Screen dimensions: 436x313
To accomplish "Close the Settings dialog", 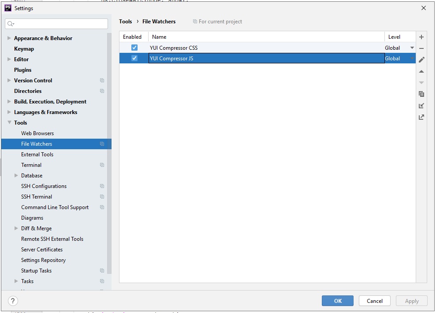I will (x=424, y=8).
